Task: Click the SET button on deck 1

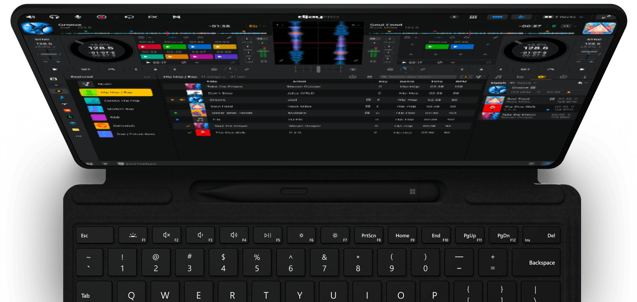Action: pyautogui.click(x=85, y=69)
